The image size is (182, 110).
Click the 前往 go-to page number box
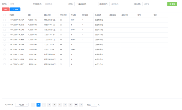pyautogui.click(x=94, y=104)
